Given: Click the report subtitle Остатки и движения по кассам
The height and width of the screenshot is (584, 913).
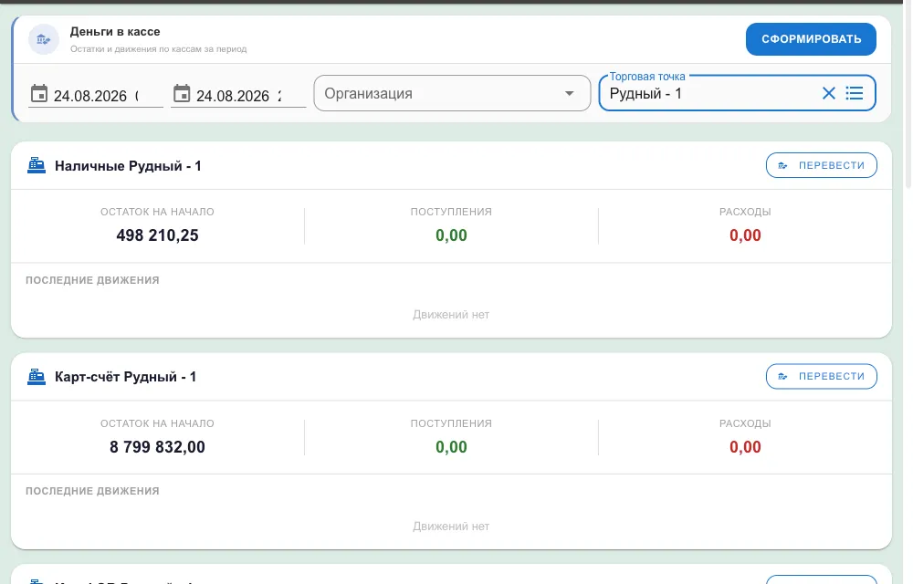Looking at the screenshot, I should click(158, 49).
